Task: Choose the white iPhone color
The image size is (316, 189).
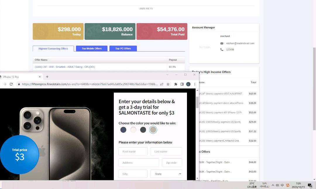Action: click(133, 130)
